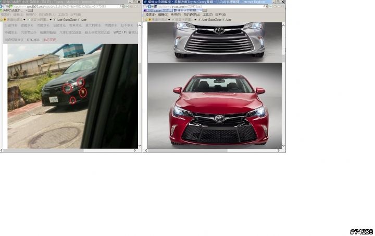This screenshot has width=375, height=236.
Task: Expand 建議的網站 dropdown in Mobile01 window
Action: 24,20
